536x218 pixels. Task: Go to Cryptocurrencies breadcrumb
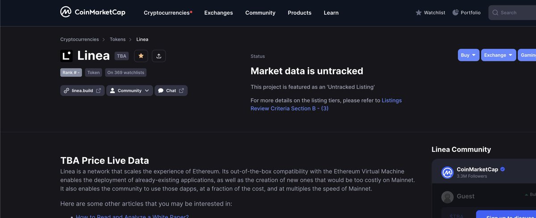80,40
